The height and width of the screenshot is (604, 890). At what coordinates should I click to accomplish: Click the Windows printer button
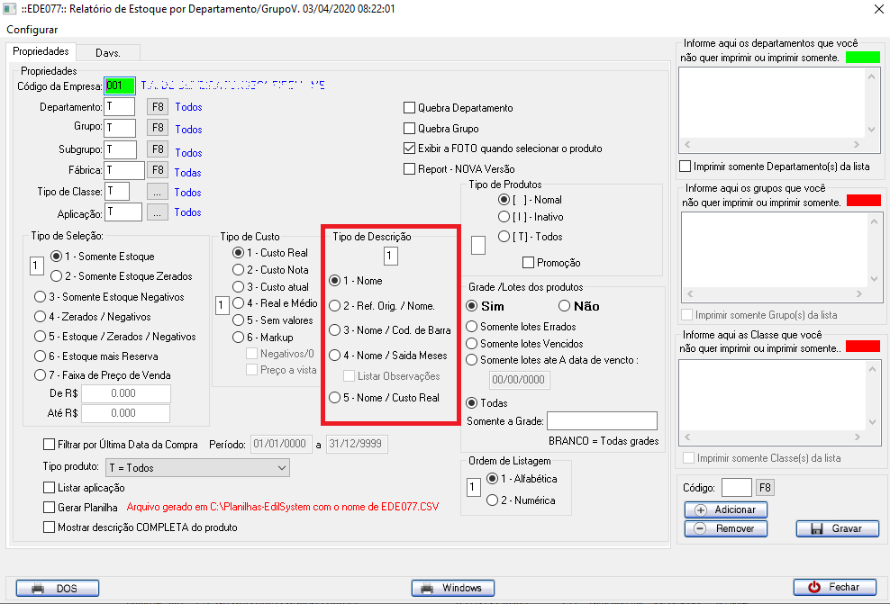point(452,588)
